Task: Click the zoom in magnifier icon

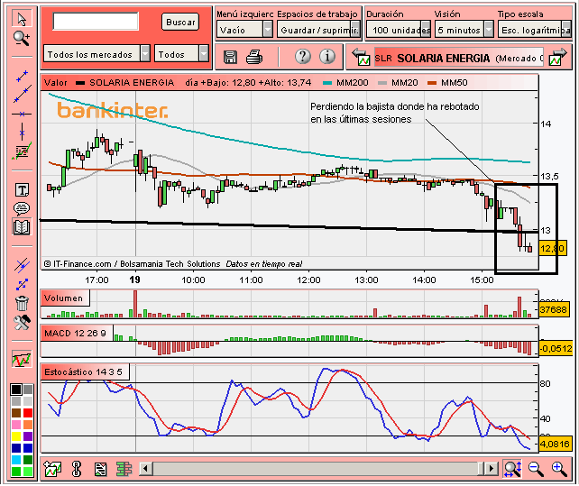Action: [x=559, y=469]
